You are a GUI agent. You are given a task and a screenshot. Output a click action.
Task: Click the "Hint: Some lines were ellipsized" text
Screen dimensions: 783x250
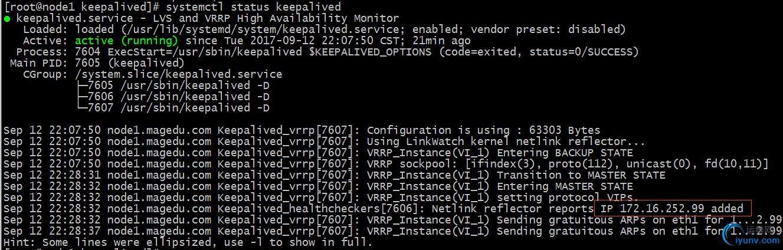[x=188, y=242]
